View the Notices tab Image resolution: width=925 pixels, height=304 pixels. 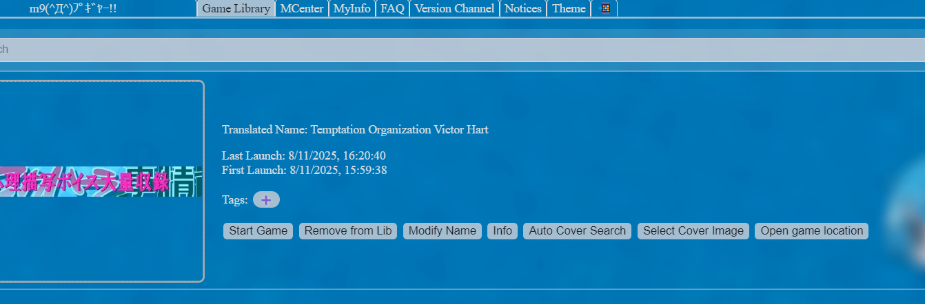pyautogui.click(x=522, y=8)
